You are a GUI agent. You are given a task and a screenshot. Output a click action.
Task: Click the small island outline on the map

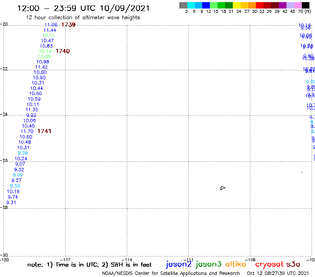pyautogui.click(x=223, y=188)
